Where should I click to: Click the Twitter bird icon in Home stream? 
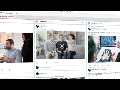pos(89,23)
